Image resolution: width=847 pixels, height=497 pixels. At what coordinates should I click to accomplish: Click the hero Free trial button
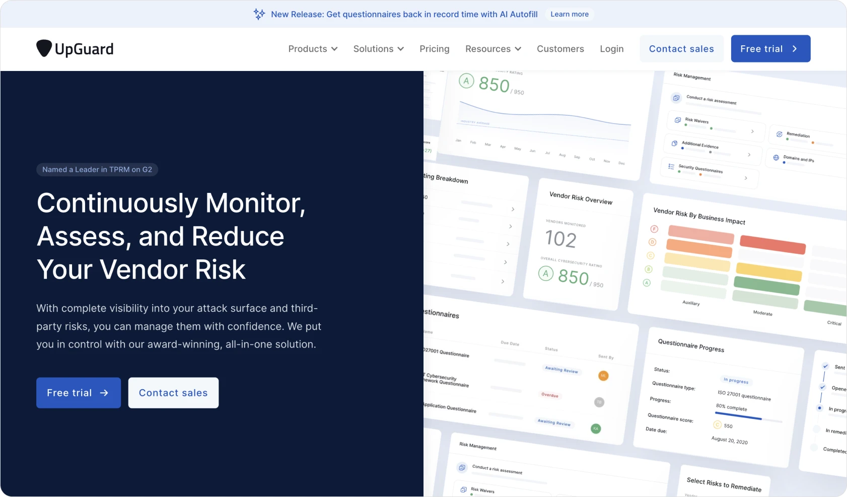coord(79,393)
